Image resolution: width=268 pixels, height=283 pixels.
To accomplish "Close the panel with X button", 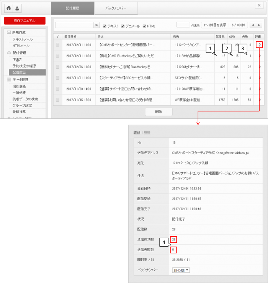I will pyautogui.click(x=259, y=5).
